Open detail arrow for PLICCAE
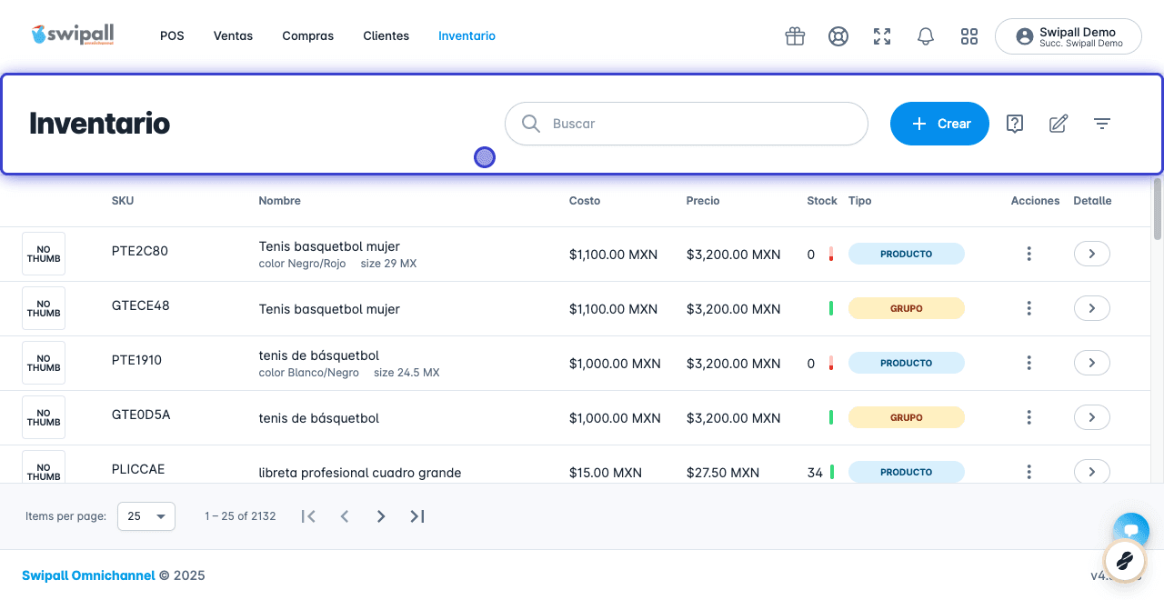This screenshot has width=1164, height=600. point(1092,472)
